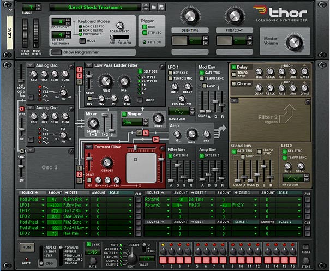Click the Pitch Bend wheel
The height and width of the screenshot is (271, 330).
pos(25,33)
